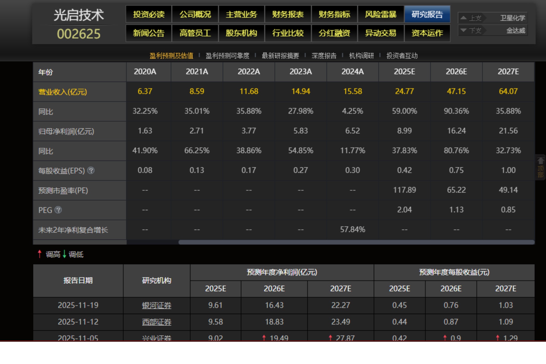Open the 财务报表 tab
This screenshot has height=364, width=546.
click(288, 14)
